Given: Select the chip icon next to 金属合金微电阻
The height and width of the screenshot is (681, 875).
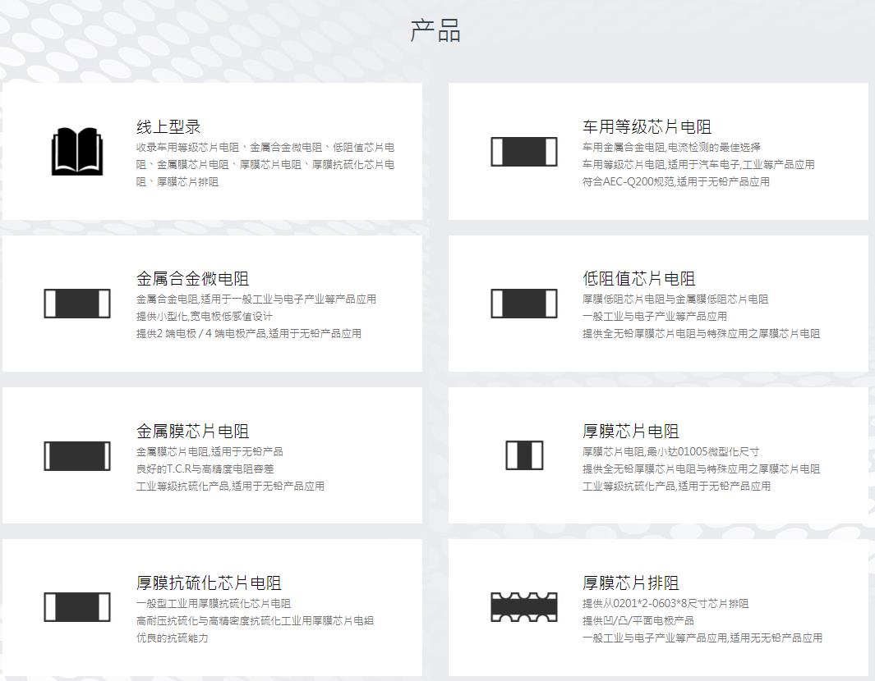Looking at the screenshot, I should (x=77, y=304).
